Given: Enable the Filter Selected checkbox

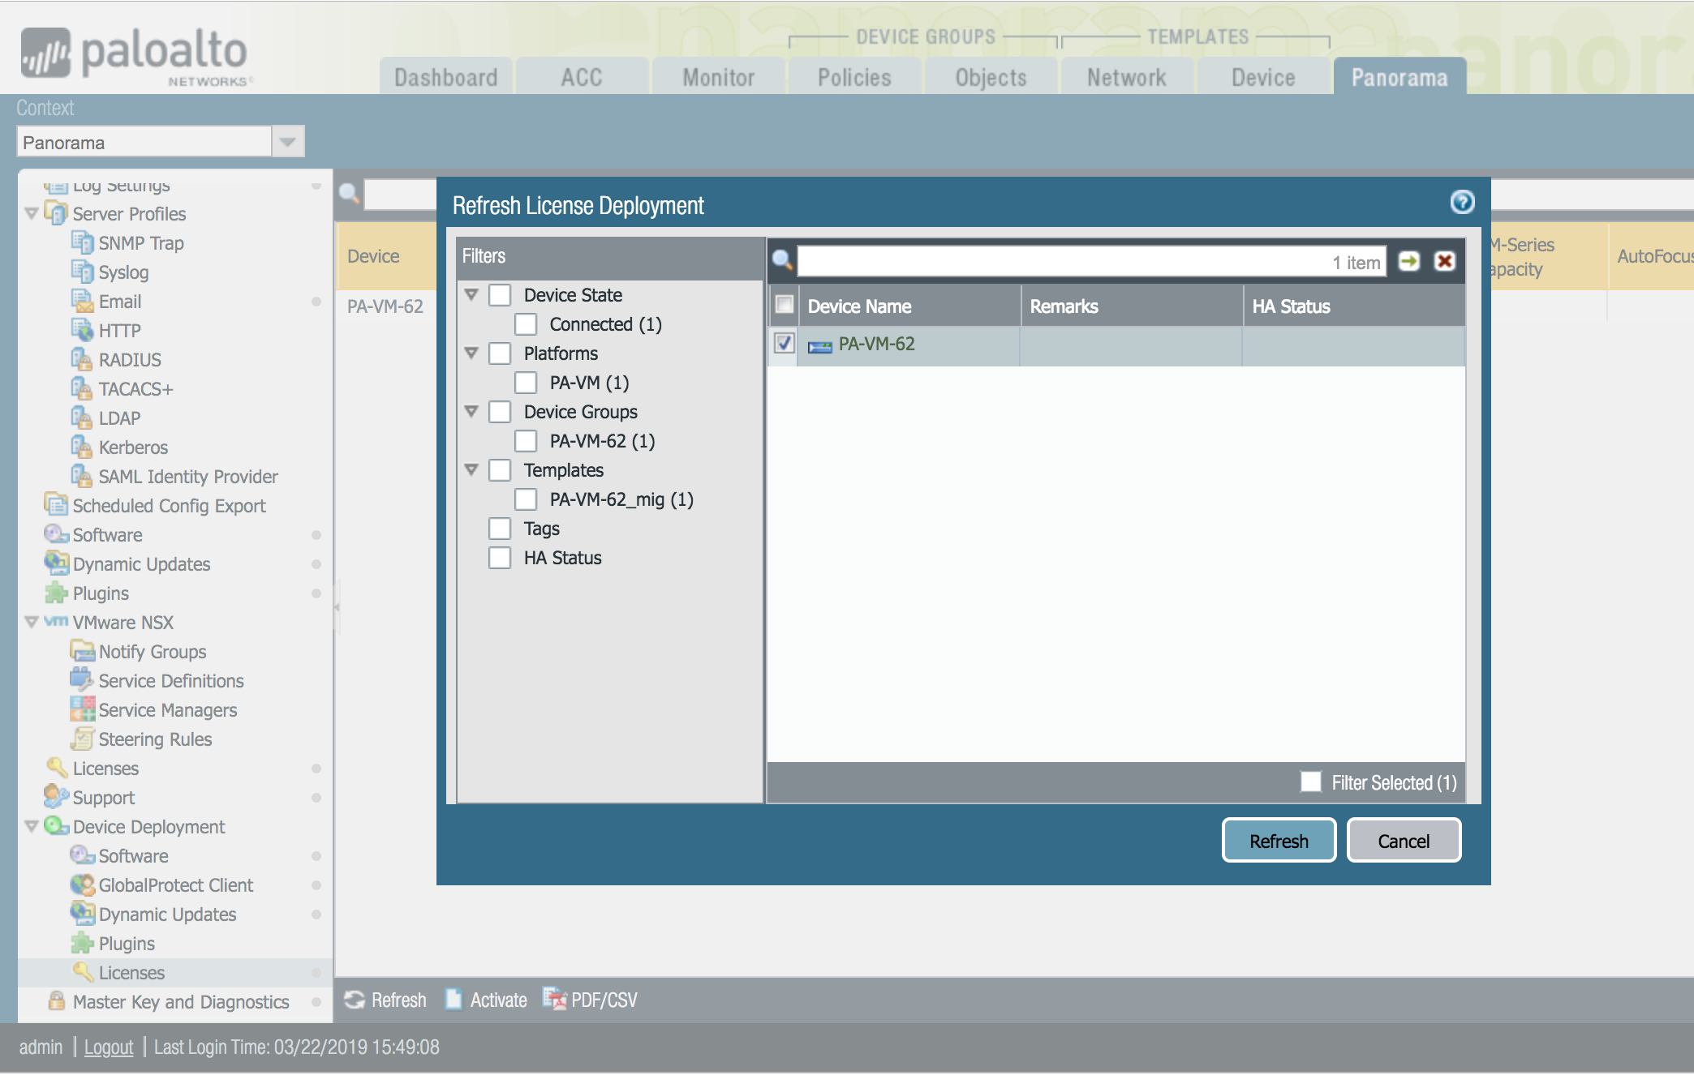Looking at the screenshot, I should tap(1310, 782).
